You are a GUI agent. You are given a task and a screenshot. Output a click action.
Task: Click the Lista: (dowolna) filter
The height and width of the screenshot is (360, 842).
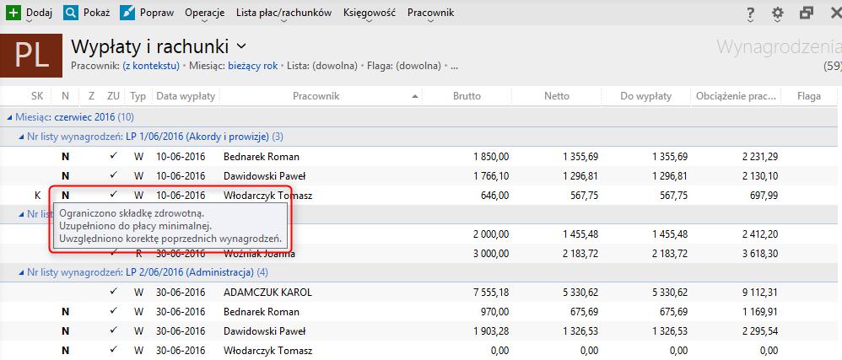(x=322, y=66)
